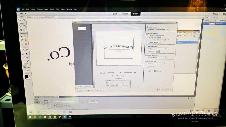Open the Individual Prints type dropdown
Image resolution: width=226 pixels, height=127 pixels.
(156, 57)
